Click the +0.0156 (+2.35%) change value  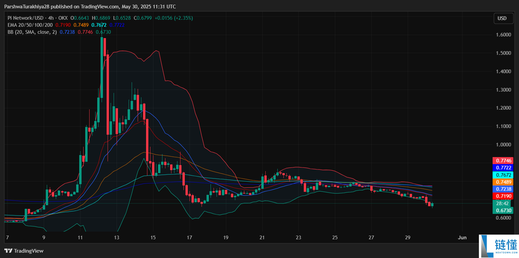click(x=173, y=18)
